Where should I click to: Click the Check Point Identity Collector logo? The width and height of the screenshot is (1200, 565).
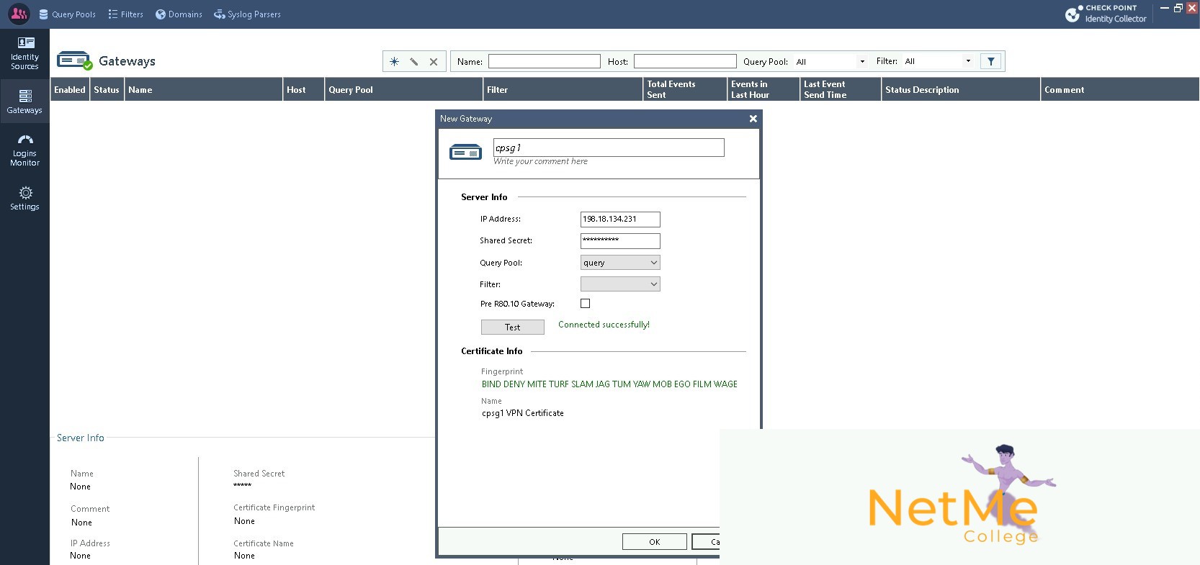pos(1106,14)
